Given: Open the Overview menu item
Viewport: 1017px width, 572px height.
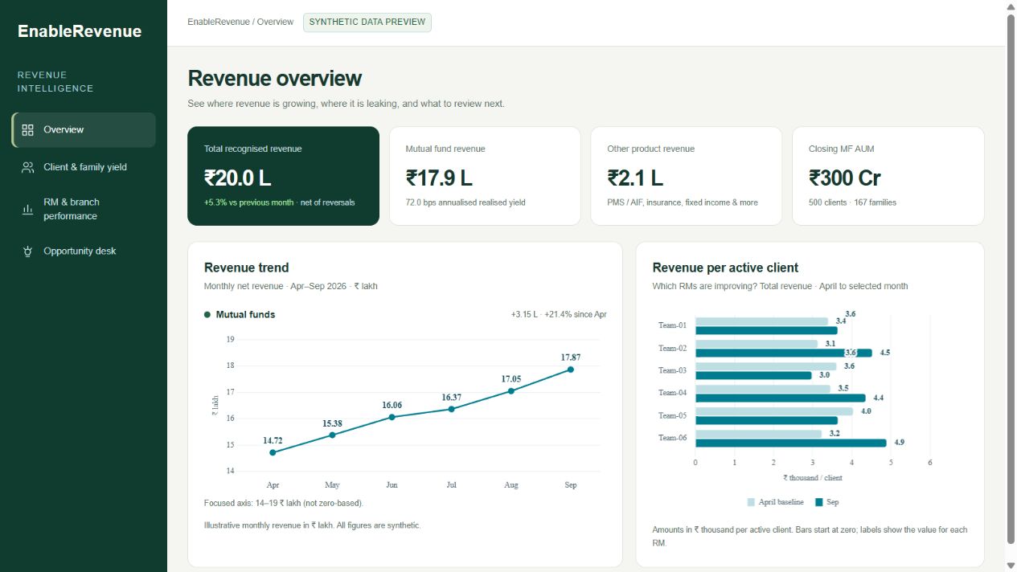Looking at the screenshot, I should pos(84,130).
